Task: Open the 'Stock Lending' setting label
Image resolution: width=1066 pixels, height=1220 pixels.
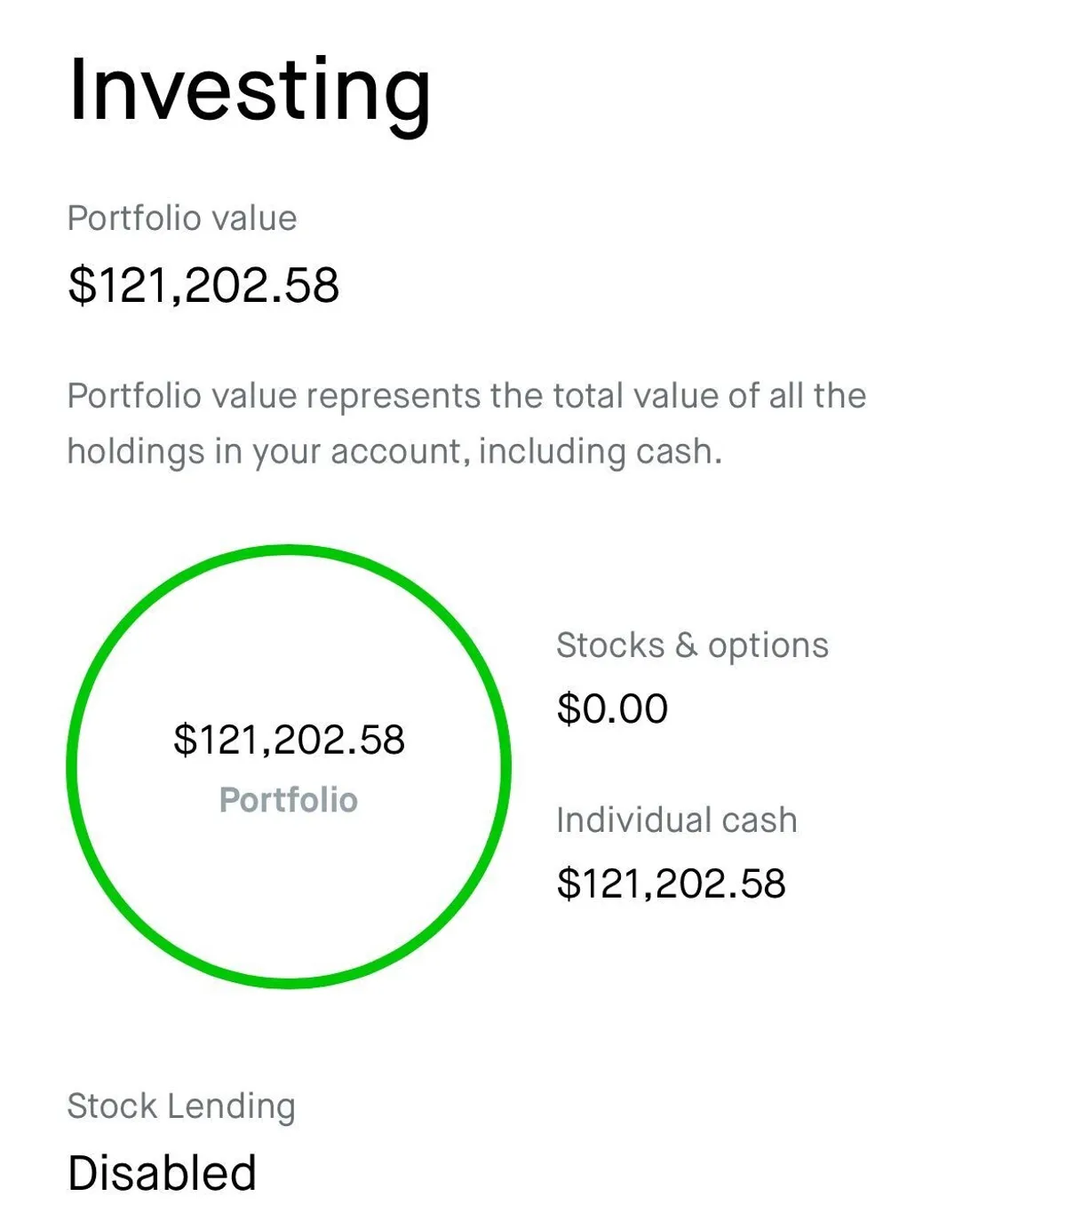Action: pyautogui.click(x=181, y=1106)
